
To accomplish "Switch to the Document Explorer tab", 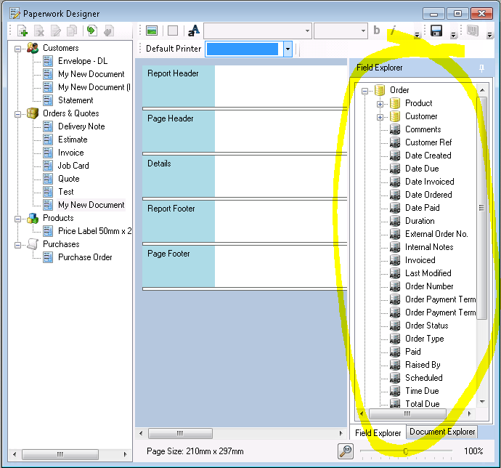I will [441, 432].
